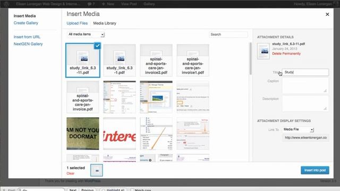Viewport: 340px width, 191px height.
Task: Click the selected item preview thumbnail
Action: tap(97, 170)
